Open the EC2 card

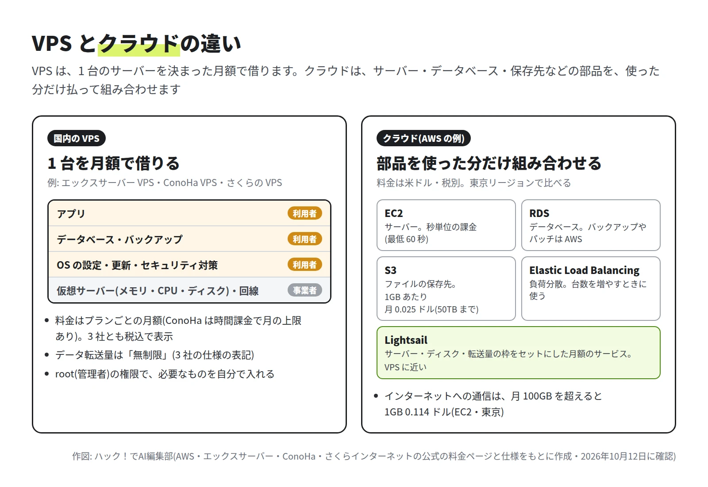tap(446, 225)
